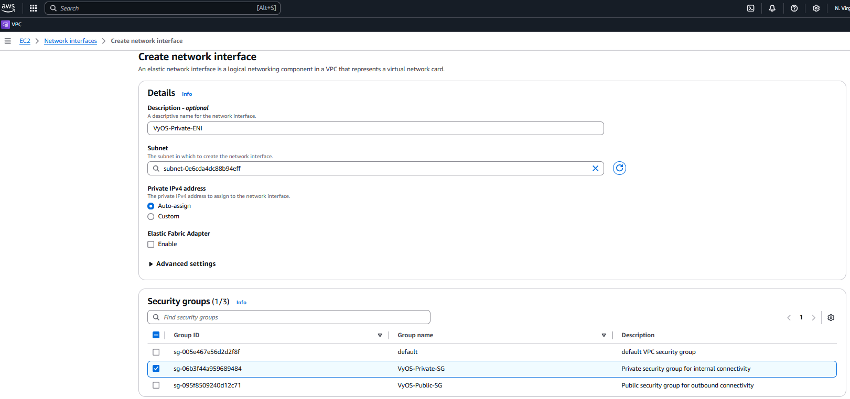Go to Network interfaces breadcrumb
Viewport: 850px width, 399px height.
pos(70,41)
